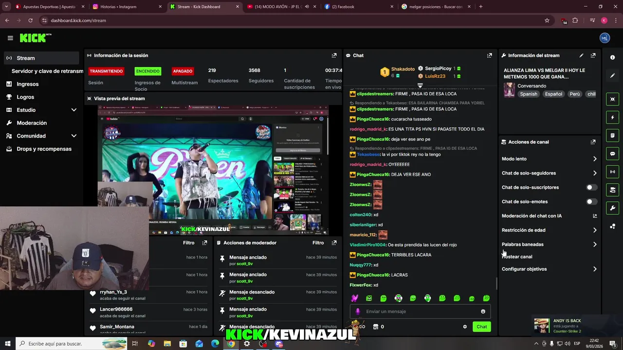The height and width of the screenshot is (350, 623).
Task: Click Hostear canal action
Action: tap(517, 257)
